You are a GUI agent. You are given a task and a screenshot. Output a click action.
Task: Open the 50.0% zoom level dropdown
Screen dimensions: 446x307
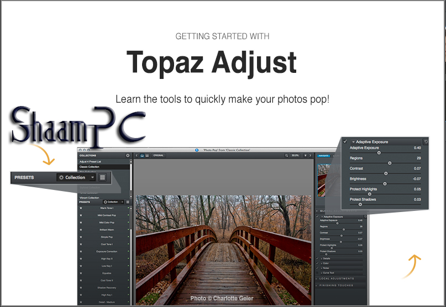click(295, 156)
